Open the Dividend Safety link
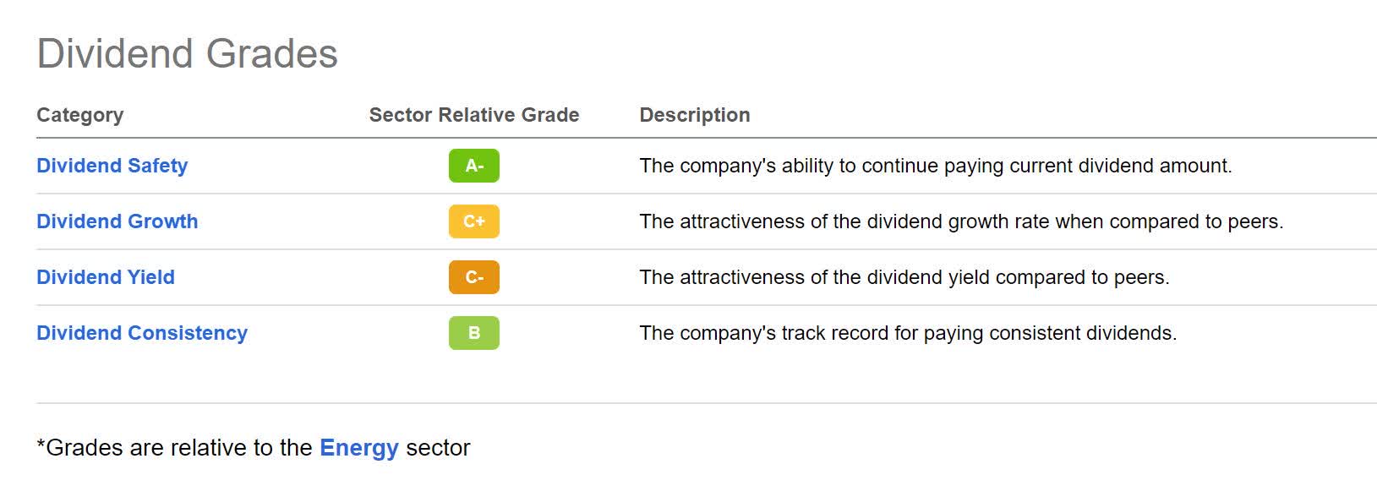The height and width of the screenshot is (486, 1377). pos(112,166)
